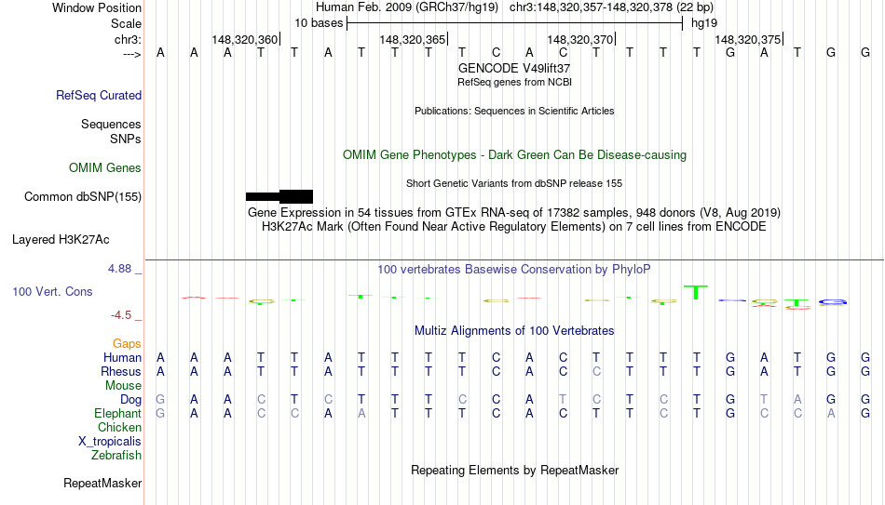Select the Zebrafish alignment row label
Screen dimensions: 885x505
[x=116, y=456]
